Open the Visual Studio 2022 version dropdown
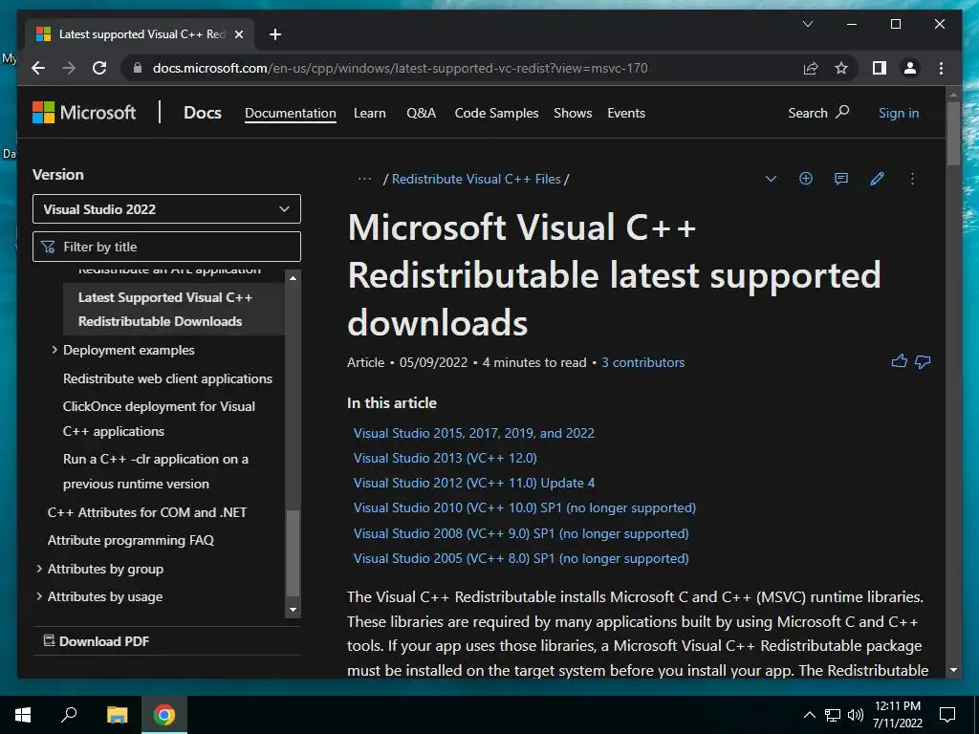This screenshot has width=979, height=734. tap(166, 209)
